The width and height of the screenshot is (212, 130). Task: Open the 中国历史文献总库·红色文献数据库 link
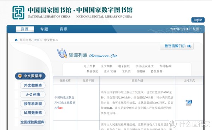pyautogui.click(x=65, y=102)
